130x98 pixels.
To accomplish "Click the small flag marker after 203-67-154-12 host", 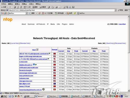I will [x=49, y=53].
